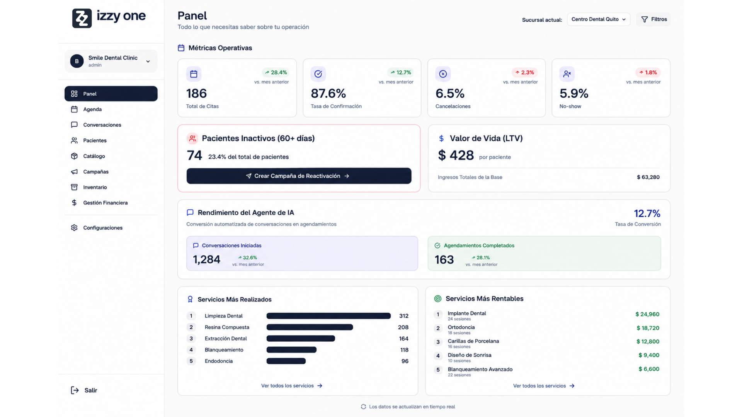Click the Ortodoncia service row
The image size is (742, 417).
click(546, 329)
